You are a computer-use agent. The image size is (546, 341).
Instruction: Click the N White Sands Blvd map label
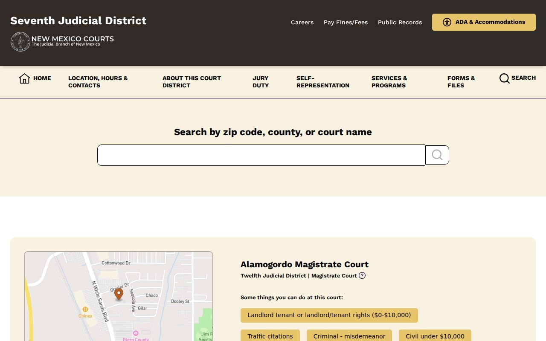point(100,301)
